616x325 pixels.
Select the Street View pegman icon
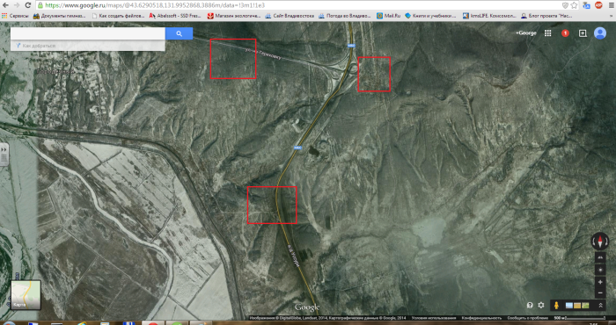click(556, 305)
